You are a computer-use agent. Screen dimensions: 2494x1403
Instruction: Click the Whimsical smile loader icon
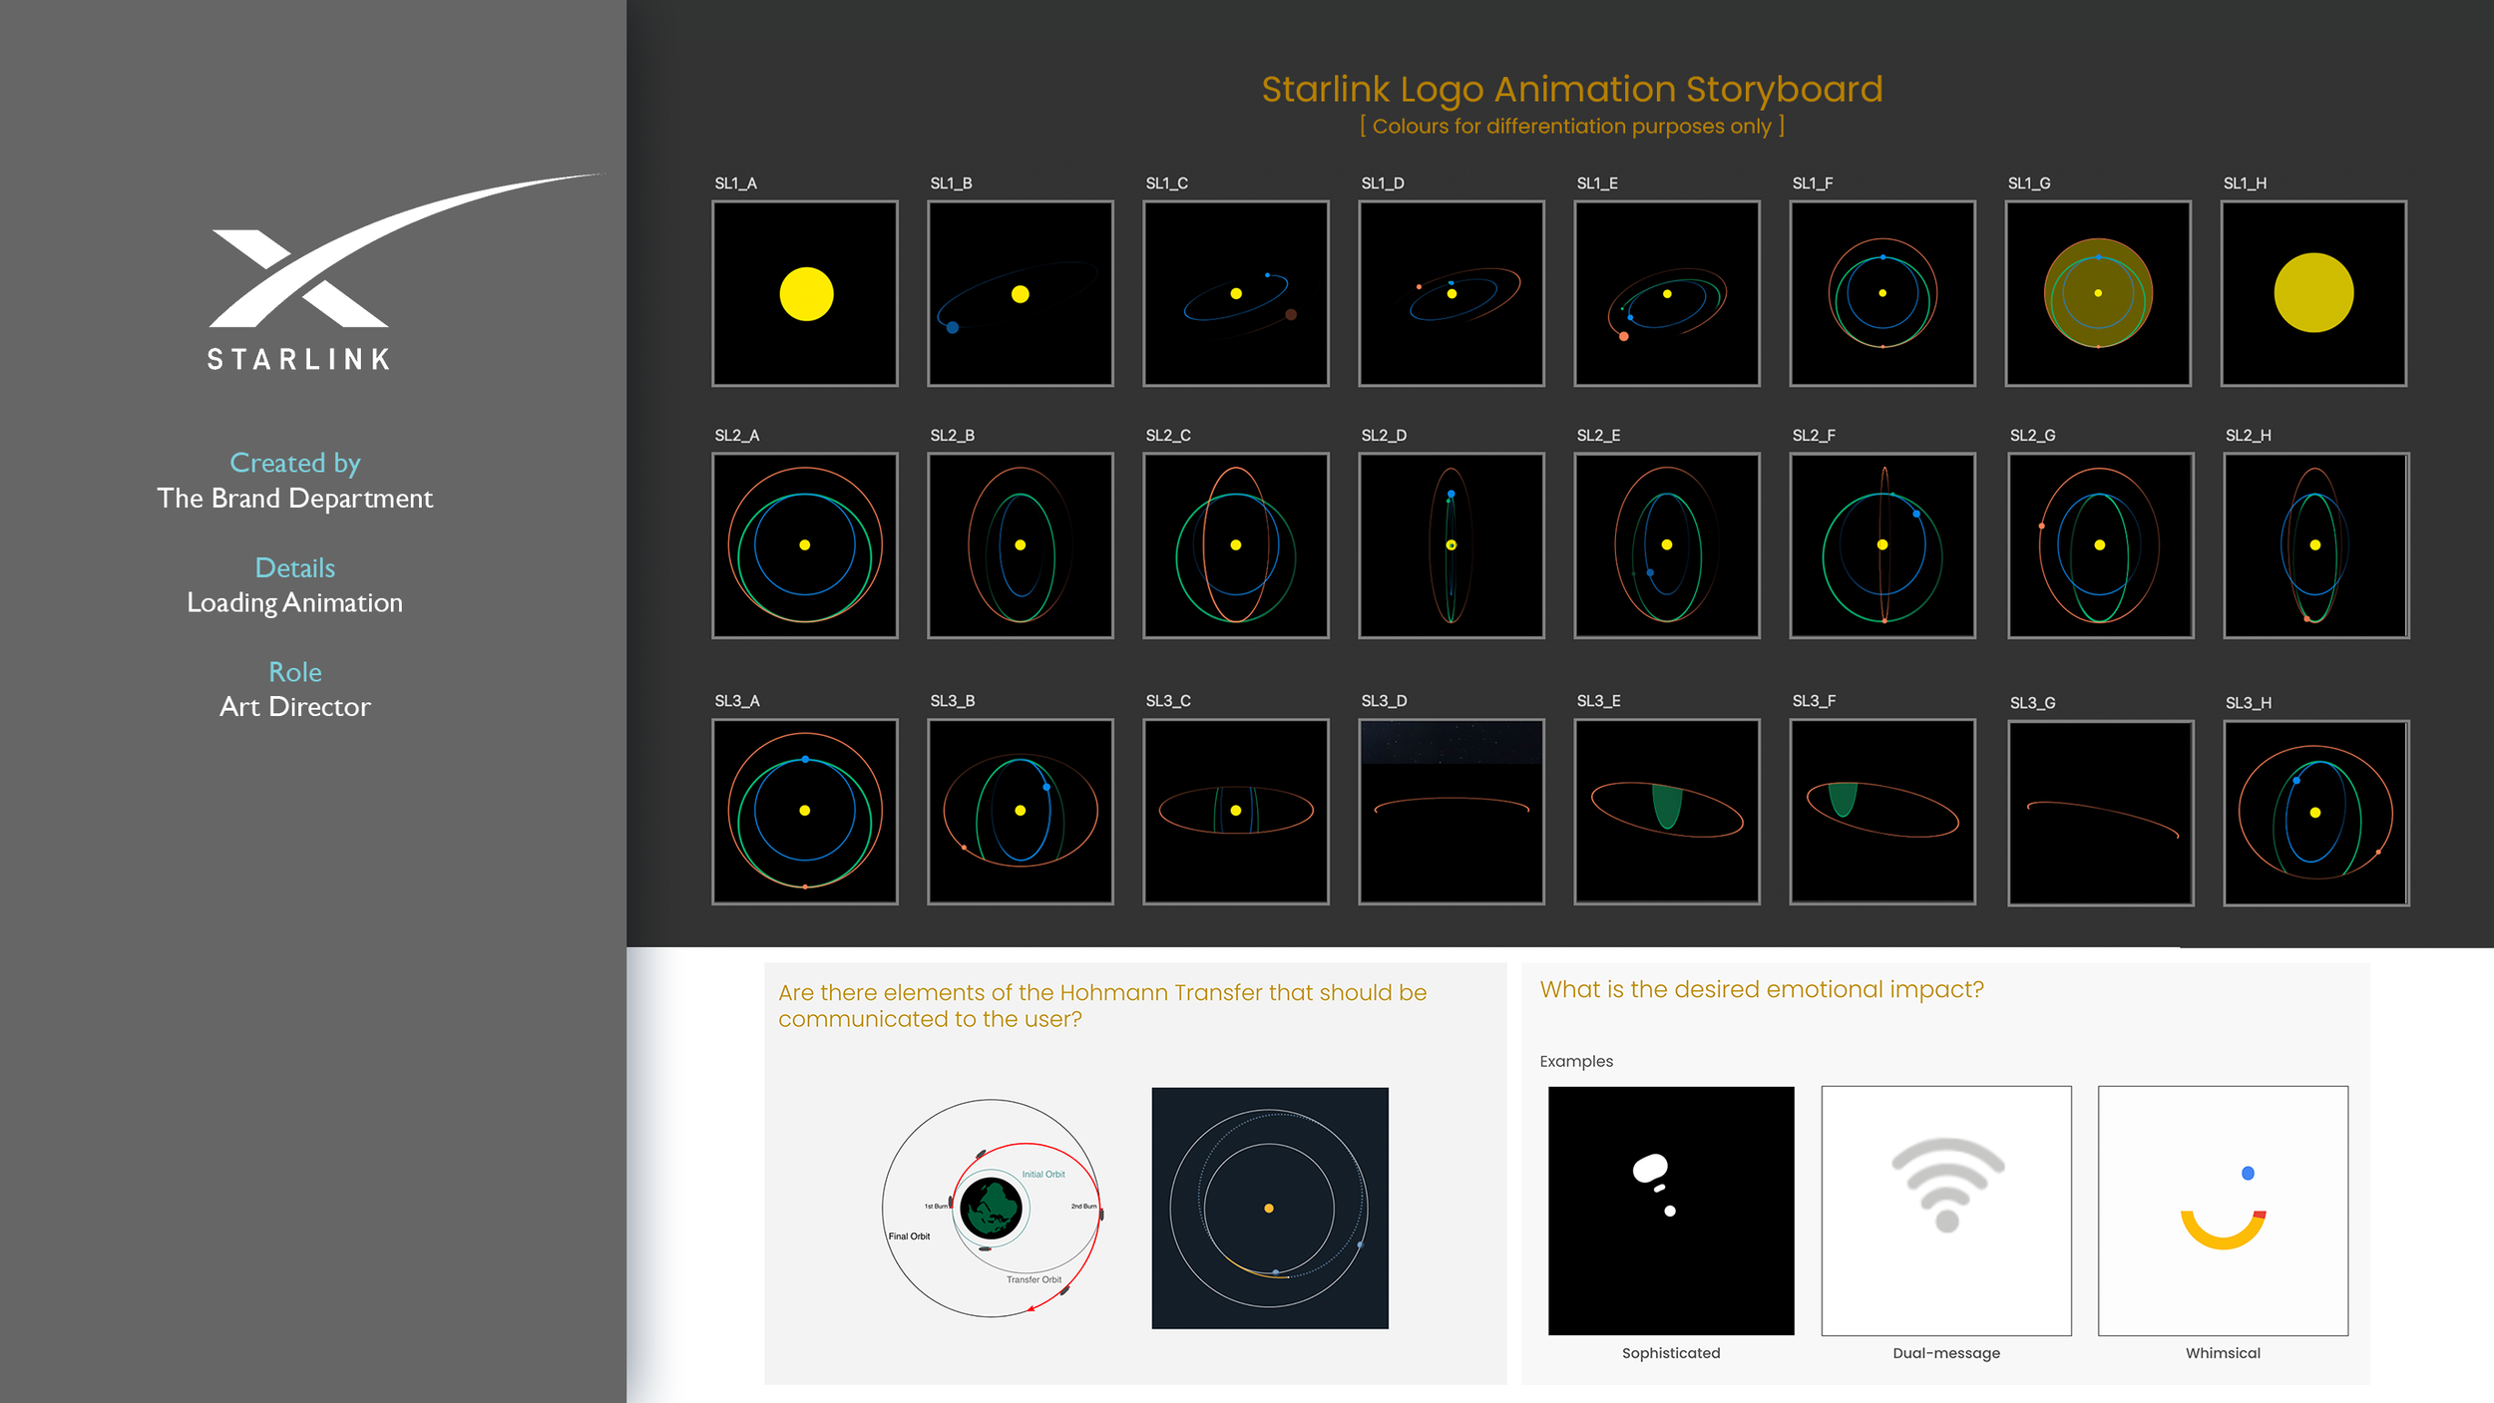click(2223, 1211)
